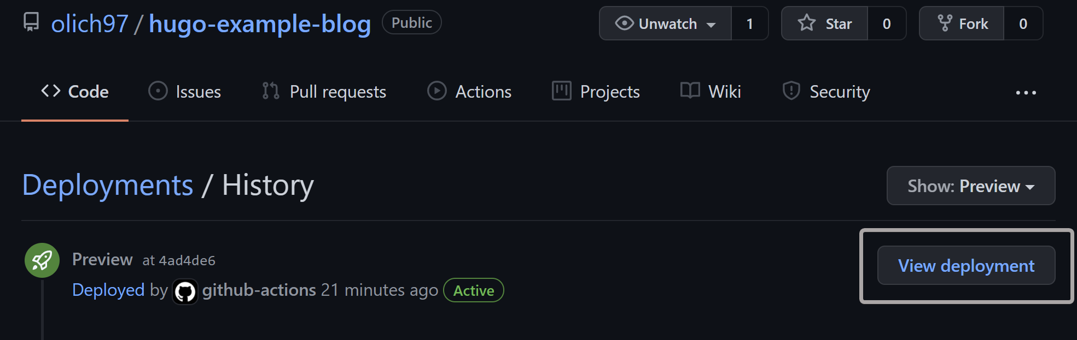Click the Deployments breadcrumb link

tap(108, 185)
